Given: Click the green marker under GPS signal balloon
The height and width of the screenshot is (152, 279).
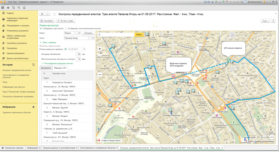Looking at the screenshot, I should click(228, 59).
